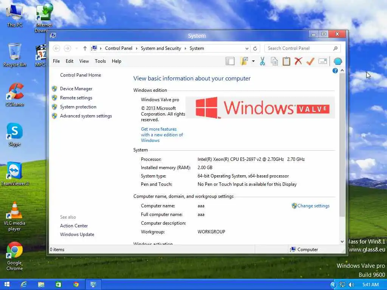Go up one level with the up arrow
The image size is (387, 290).
(85, 48)
